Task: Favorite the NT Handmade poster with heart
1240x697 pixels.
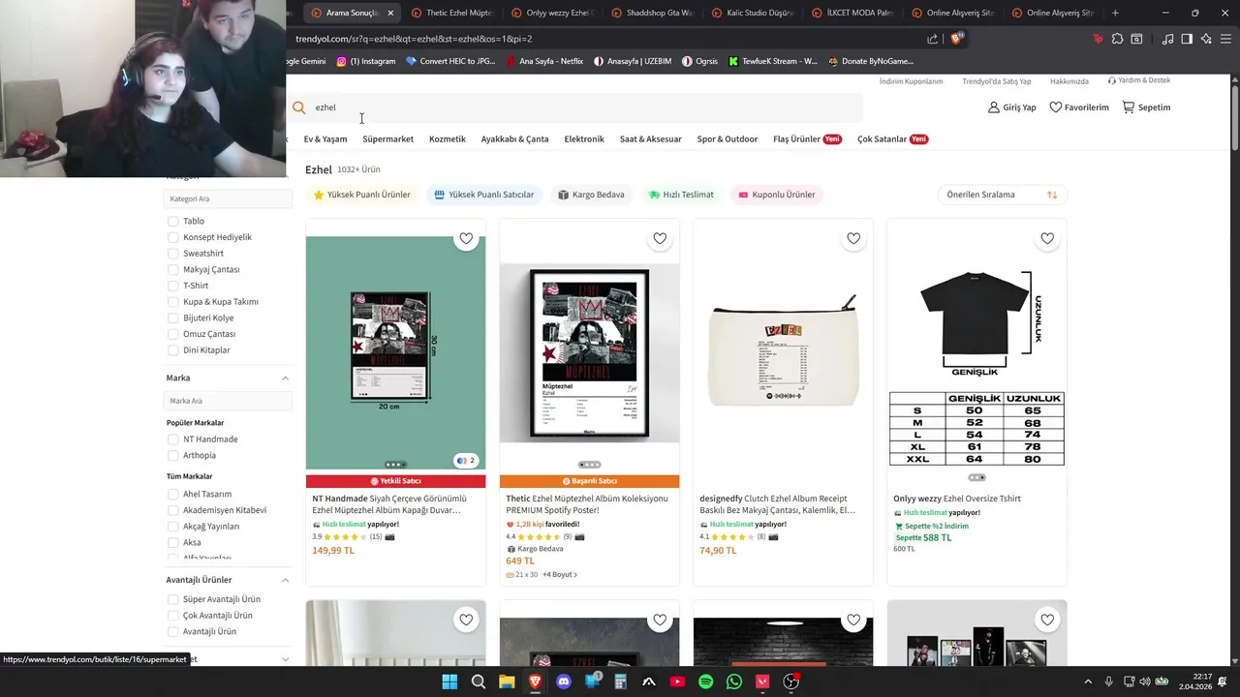Action: click(466, 238)
